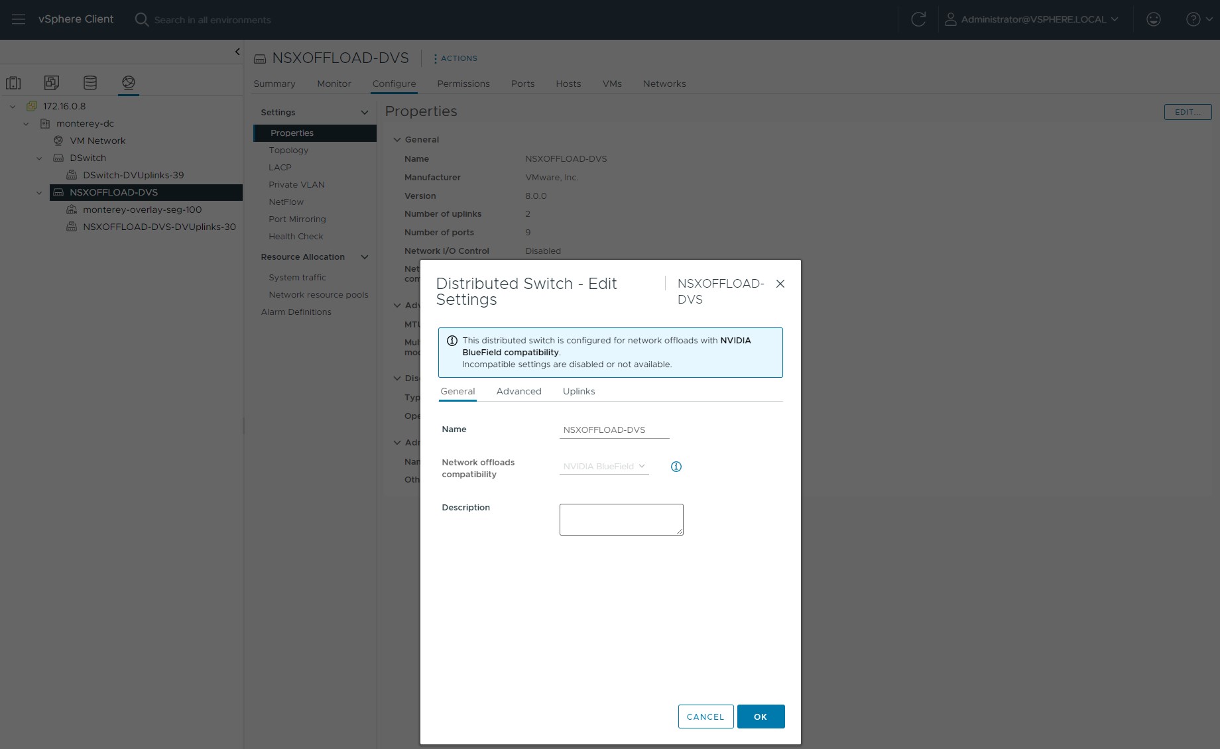This screenshot has height=749, width=1220.
Task: Click the DSwitch-DVUplinks-39 port group icon
Action: 72,175
